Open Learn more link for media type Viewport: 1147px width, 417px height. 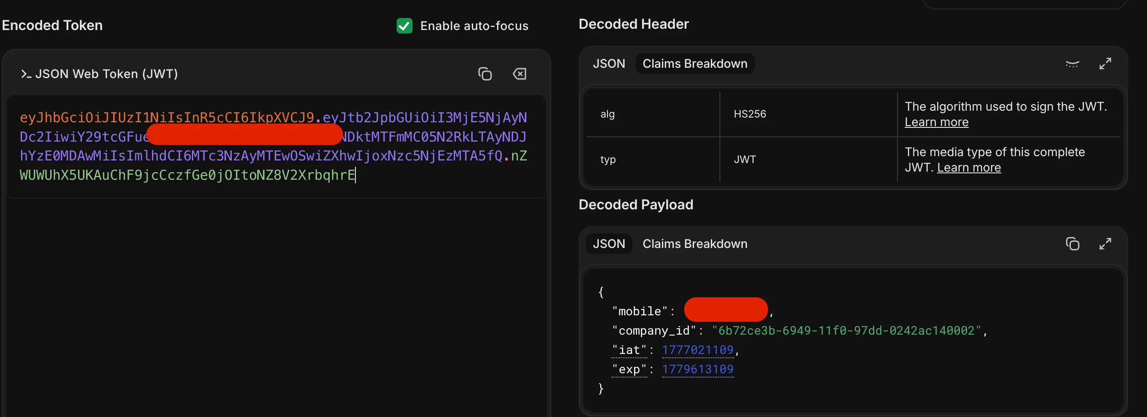(x=969, y=168)
